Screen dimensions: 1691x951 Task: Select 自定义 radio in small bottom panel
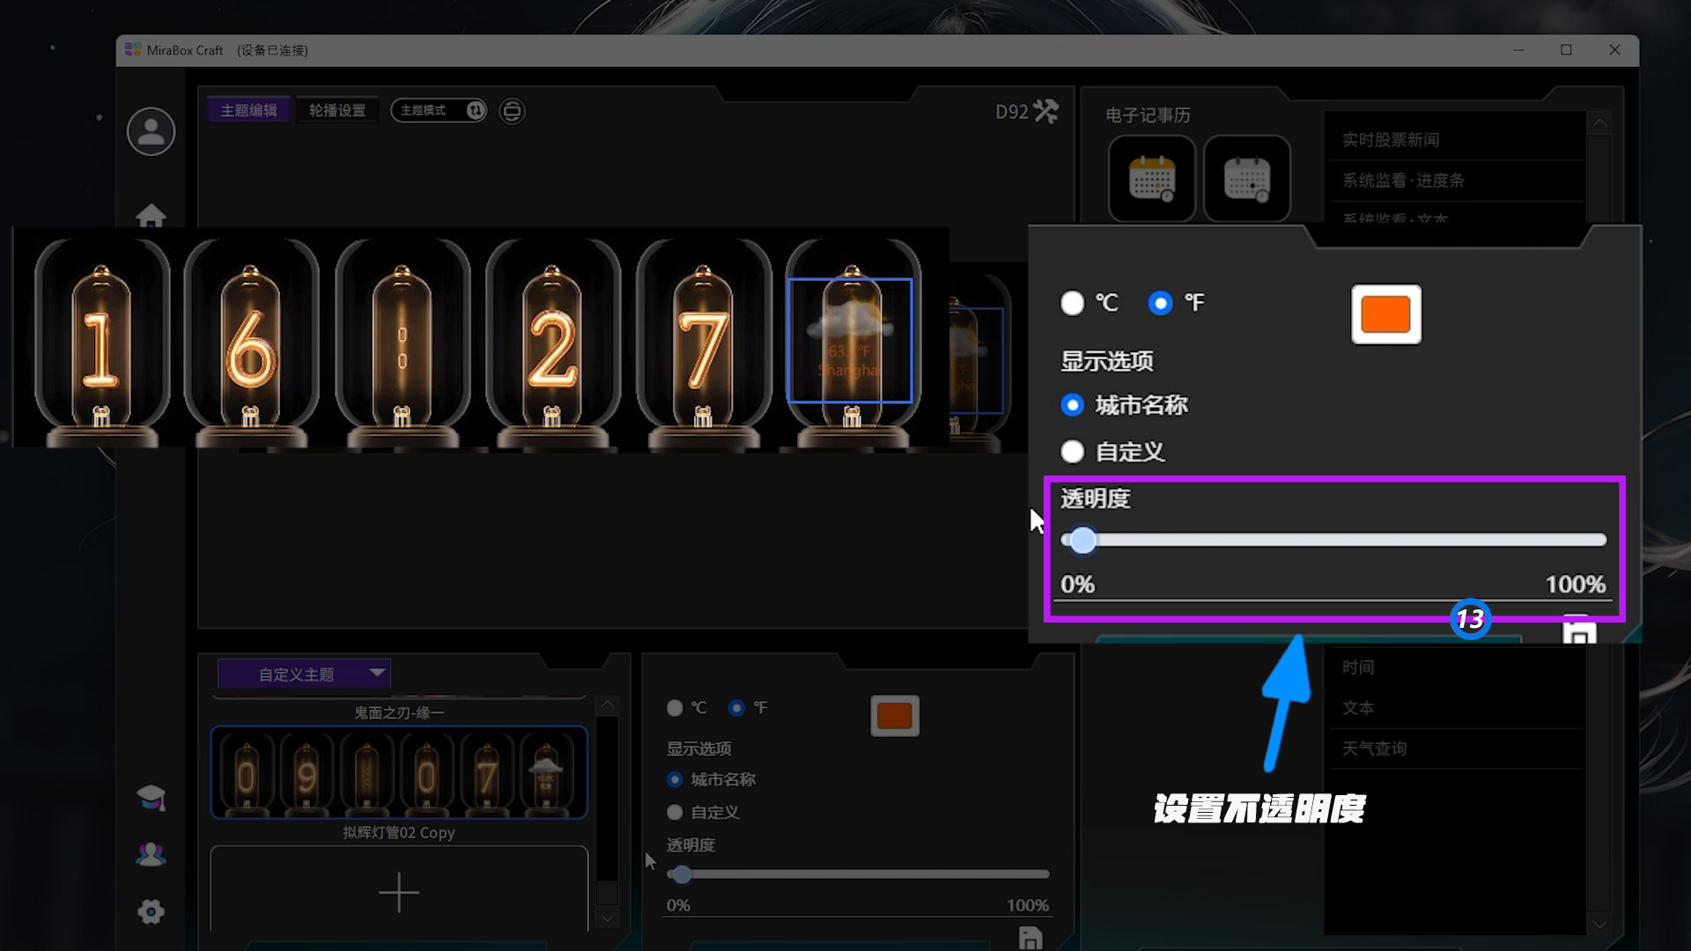pyautogui.click(x=675, y=812)
